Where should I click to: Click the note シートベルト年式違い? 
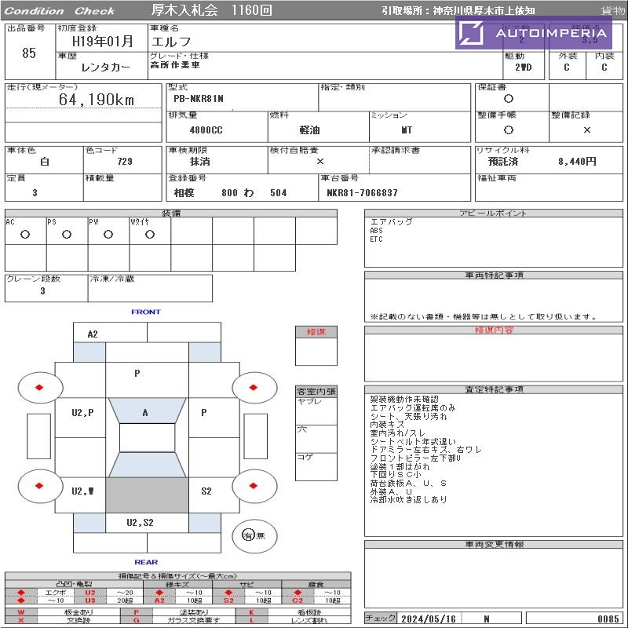pyautogui.click(x=414, y=441)
